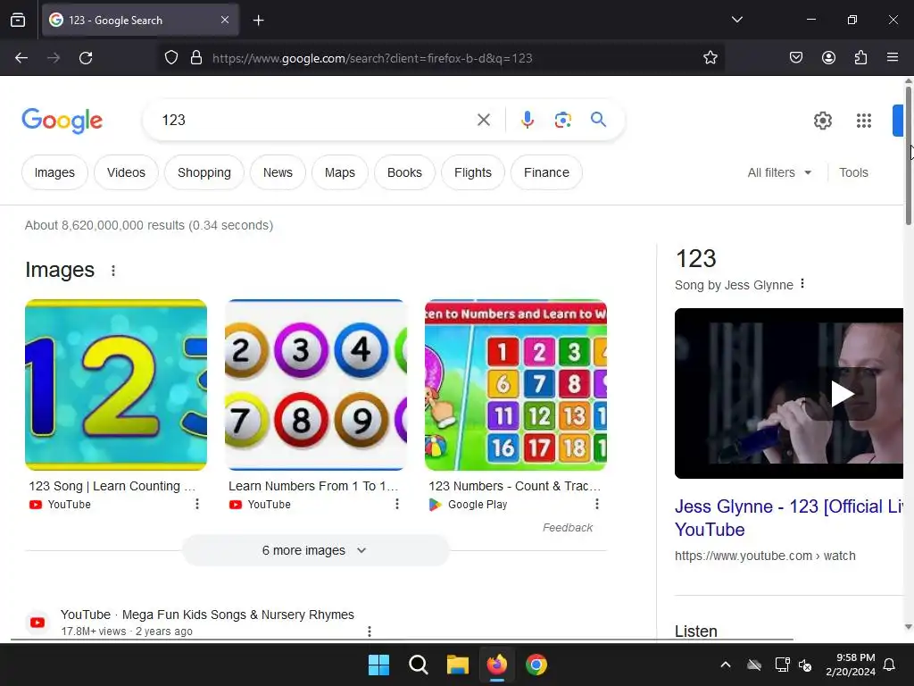914x686 pixels.
Task: Clear the search box text
Action: (483, 121)
